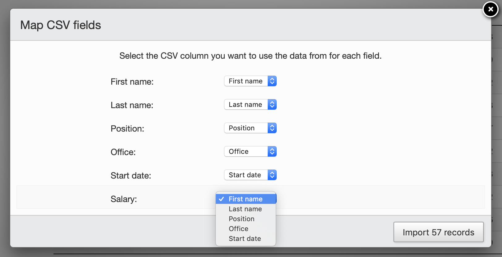Open the Last name field dropdown

pyautogui.click(x=250, y=104)
